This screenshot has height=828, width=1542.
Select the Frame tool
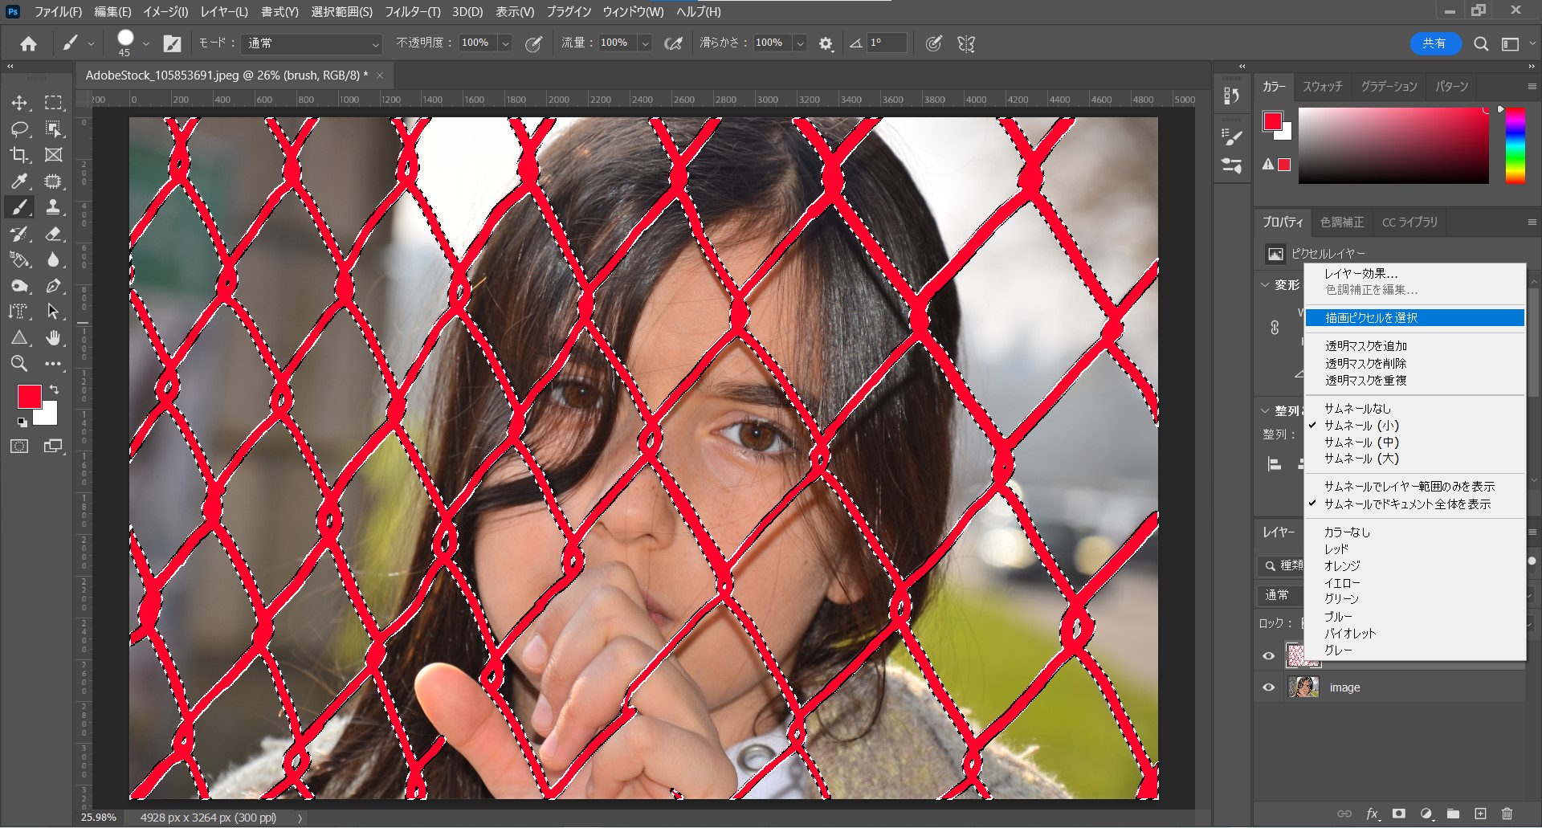pos(53,155)
